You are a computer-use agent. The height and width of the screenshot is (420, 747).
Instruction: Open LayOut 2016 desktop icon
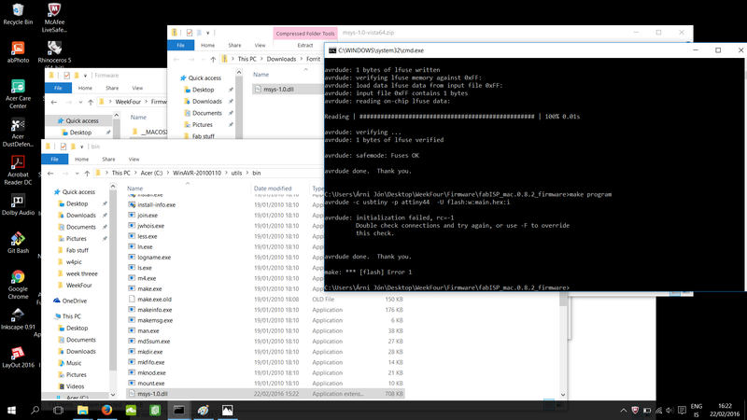tap(18, 357)
